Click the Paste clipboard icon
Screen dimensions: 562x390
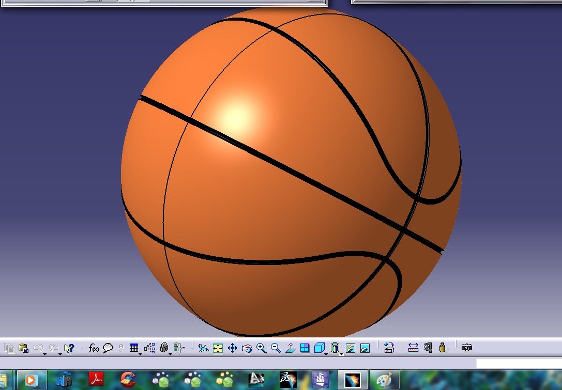coord(24,348)
